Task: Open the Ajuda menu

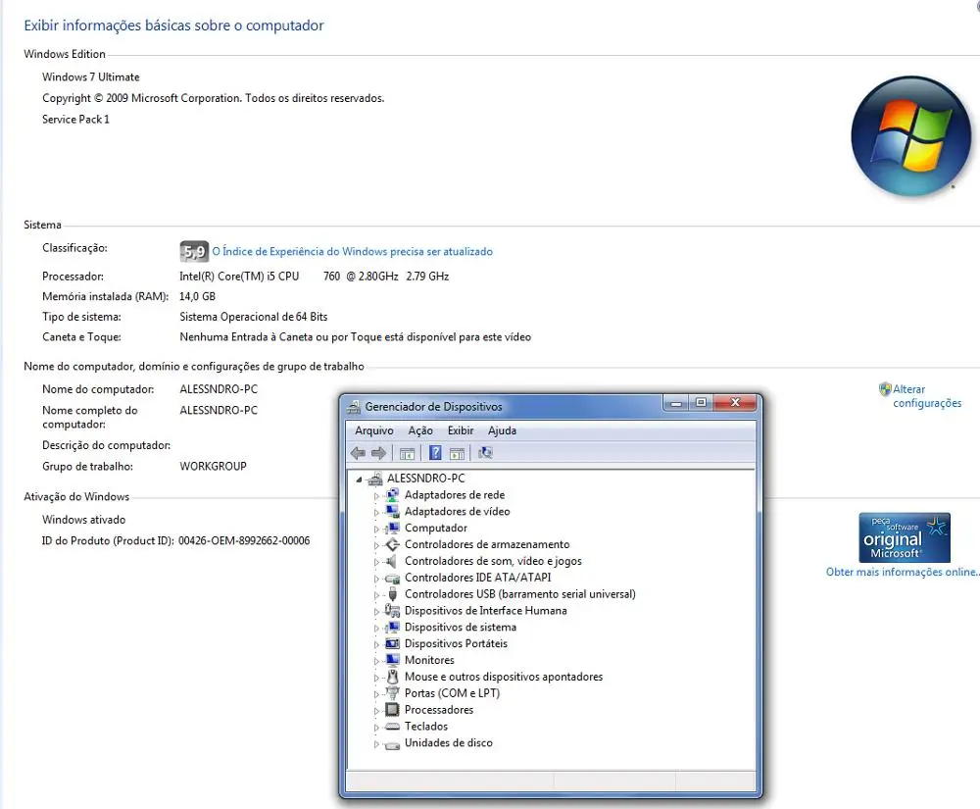Action: (503, 430)
